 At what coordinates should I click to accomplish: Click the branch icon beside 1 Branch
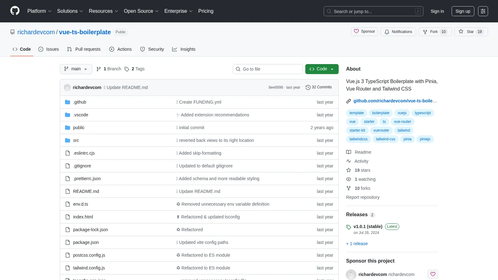point(99,69)
